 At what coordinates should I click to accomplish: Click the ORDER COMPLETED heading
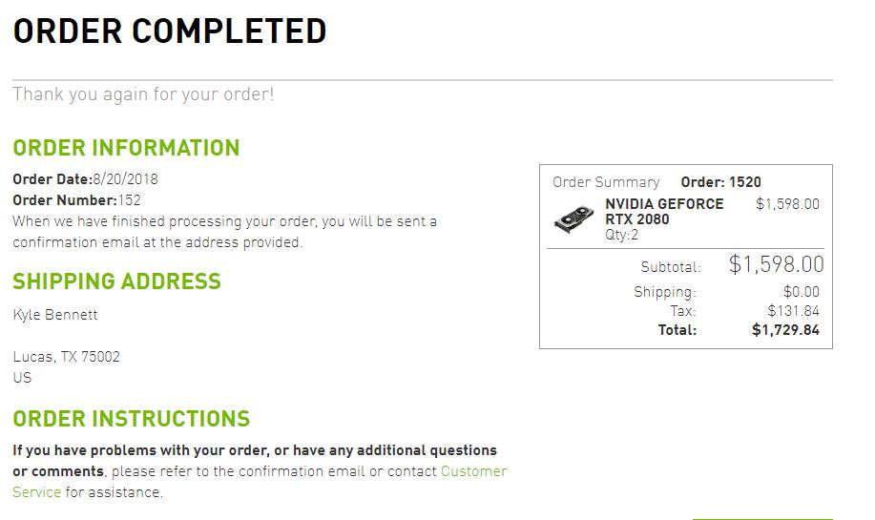click(170, 31)
